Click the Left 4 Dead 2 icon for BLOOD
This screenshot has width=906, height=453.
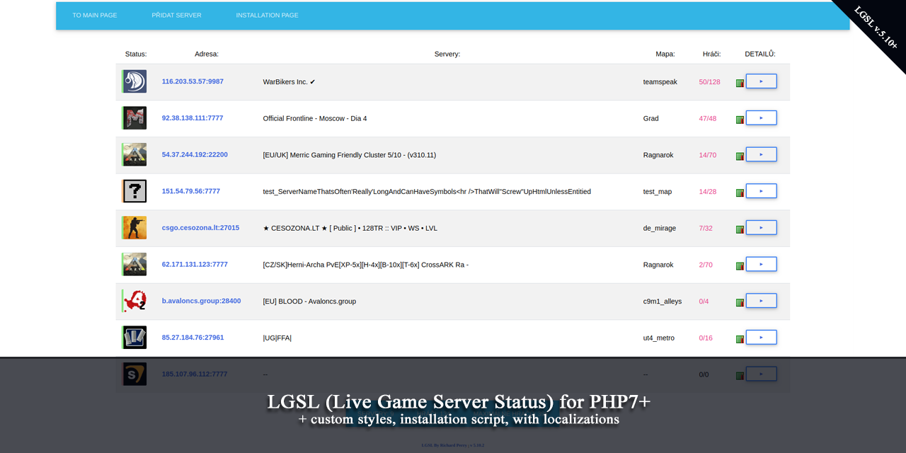tap(134, 301)
